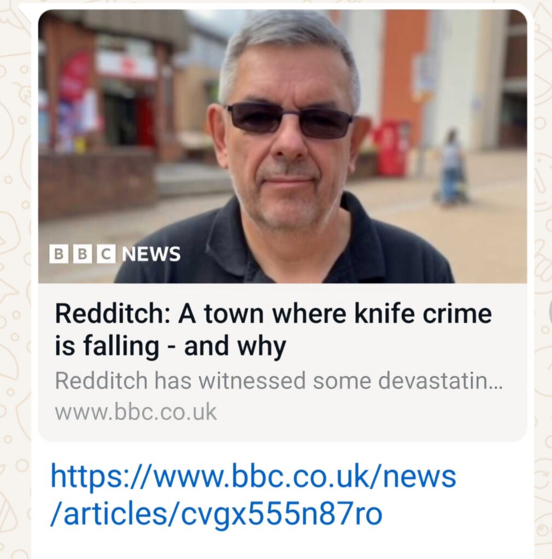Click the 'is falling - and why' headline line
552x559 pixels.
(x=171, y=346)
